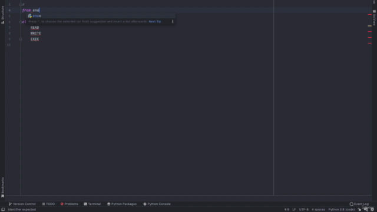Image resolution: width=377 pixels, height=212 pixels.
Task: Collapse the code fold at line 3
Action: [x=21, y=5]
